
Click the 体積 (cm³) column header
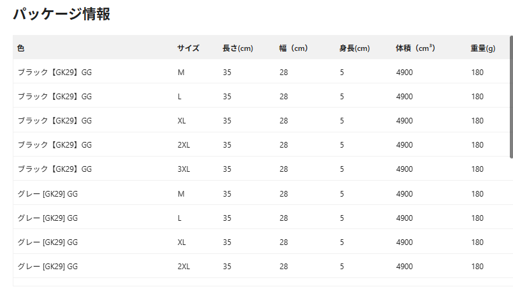[415, 48]
